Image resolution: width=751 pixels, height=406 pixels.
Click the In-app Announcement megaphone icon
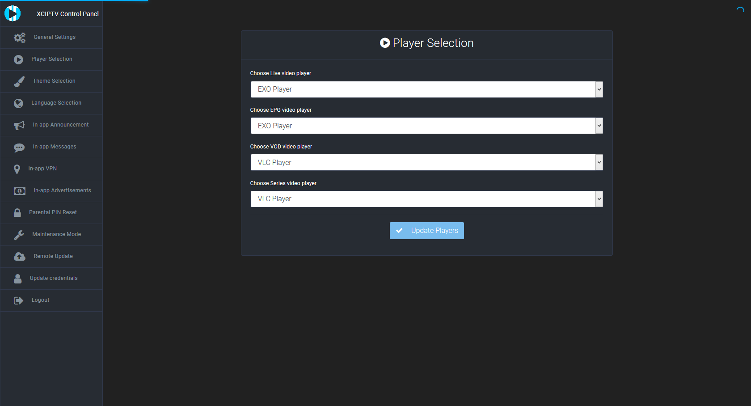pyautogui.click(x=19, y=125)
